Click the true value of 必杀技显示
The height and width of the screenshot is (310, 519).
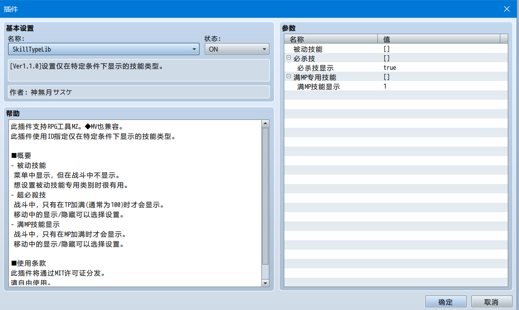(389, 67)
